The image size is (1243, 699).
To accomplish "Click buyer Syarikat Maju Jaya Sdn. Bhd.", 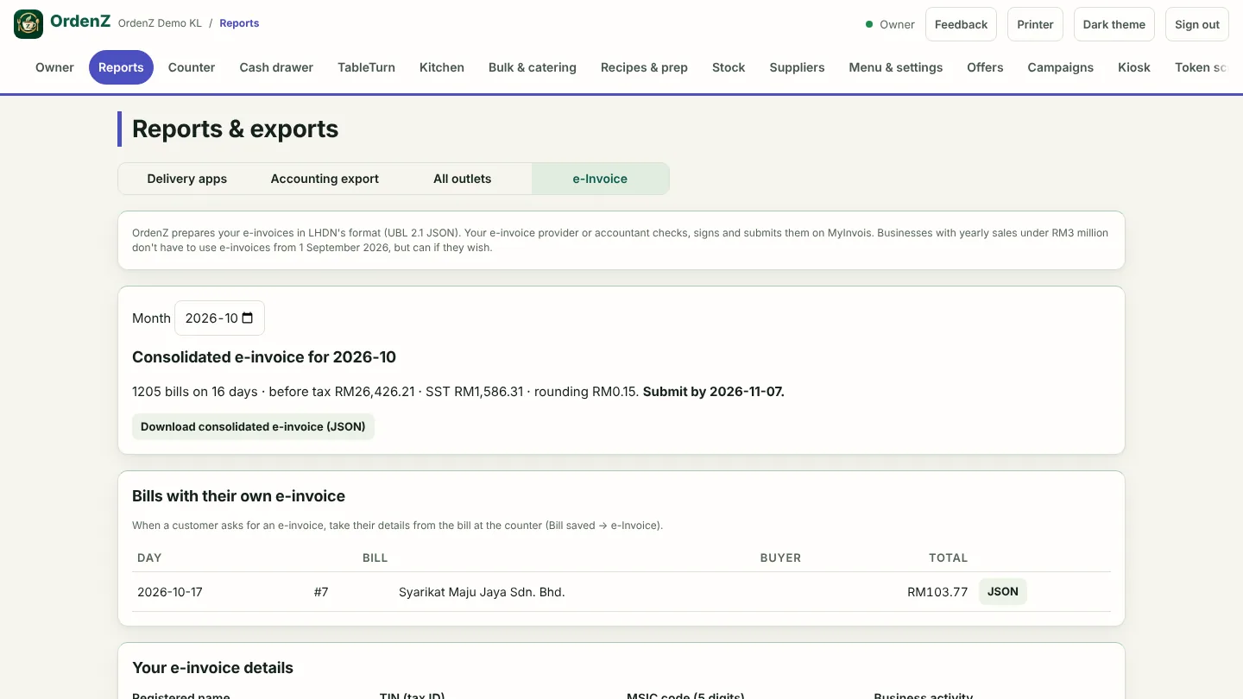I will [x=482, y=592].
